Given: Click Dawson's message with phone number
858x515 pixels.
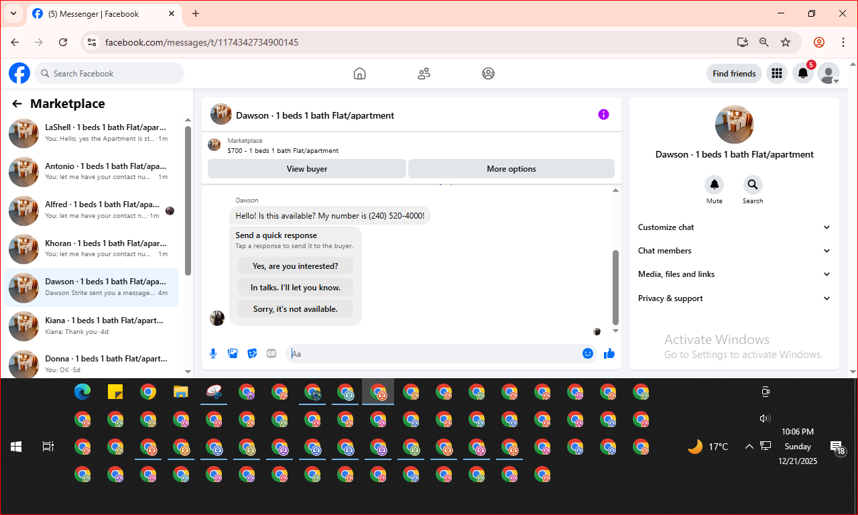Looking at the screenshot, I should 330,216.
